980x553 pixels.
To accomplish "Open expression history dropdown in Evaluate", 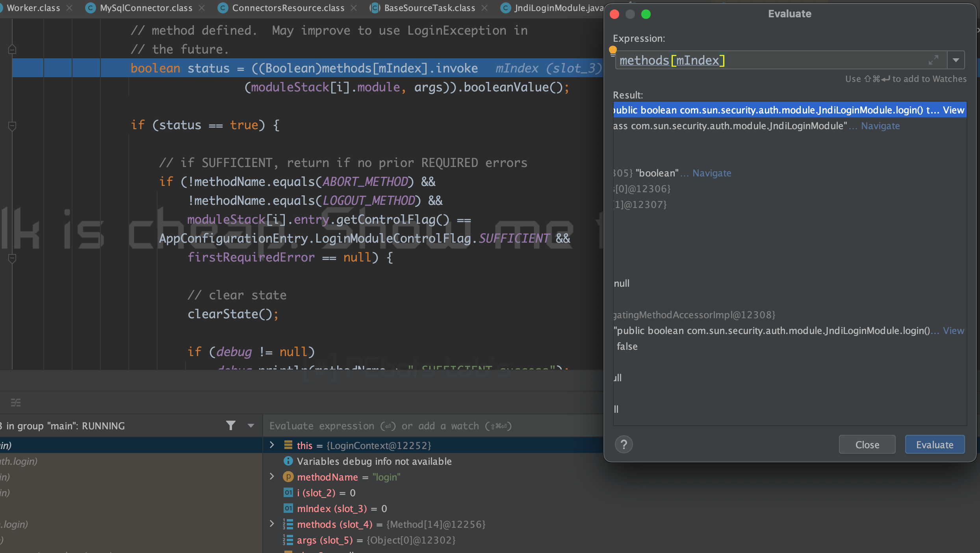I will click(956, 60).
